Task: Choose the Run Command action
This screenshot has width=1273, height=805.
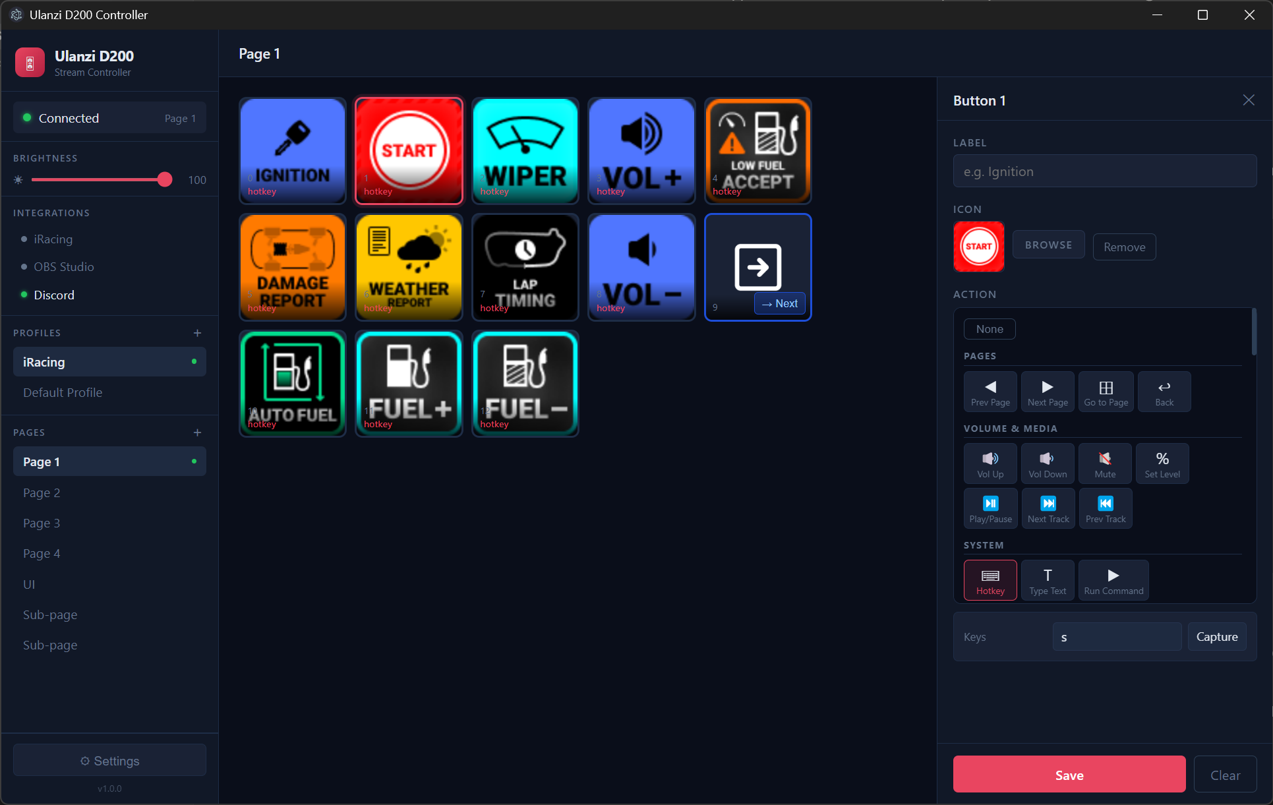Action: 1113,581
